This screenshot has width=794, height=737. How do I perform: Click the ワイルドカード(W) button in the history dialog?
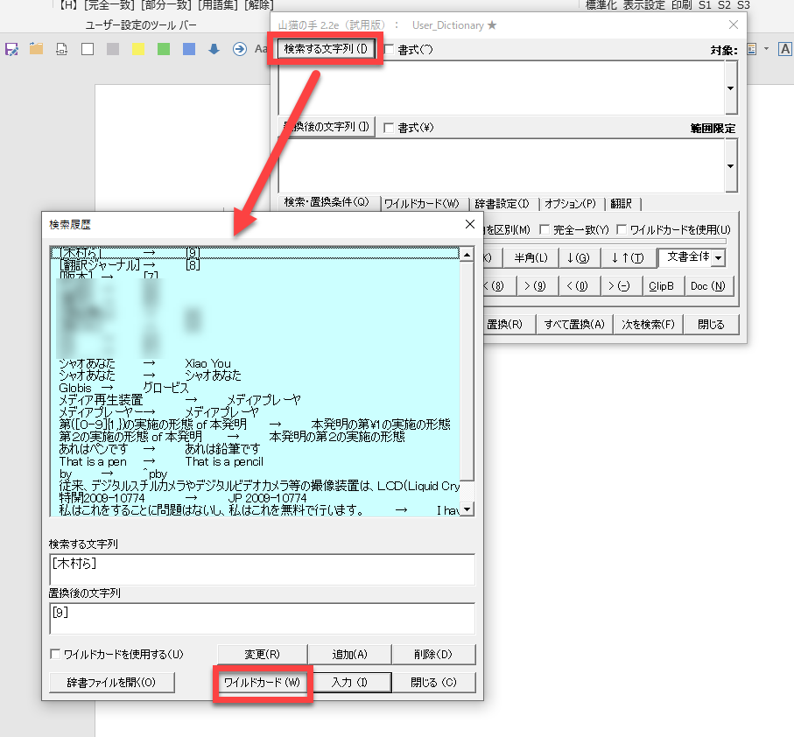coord(262,683)
